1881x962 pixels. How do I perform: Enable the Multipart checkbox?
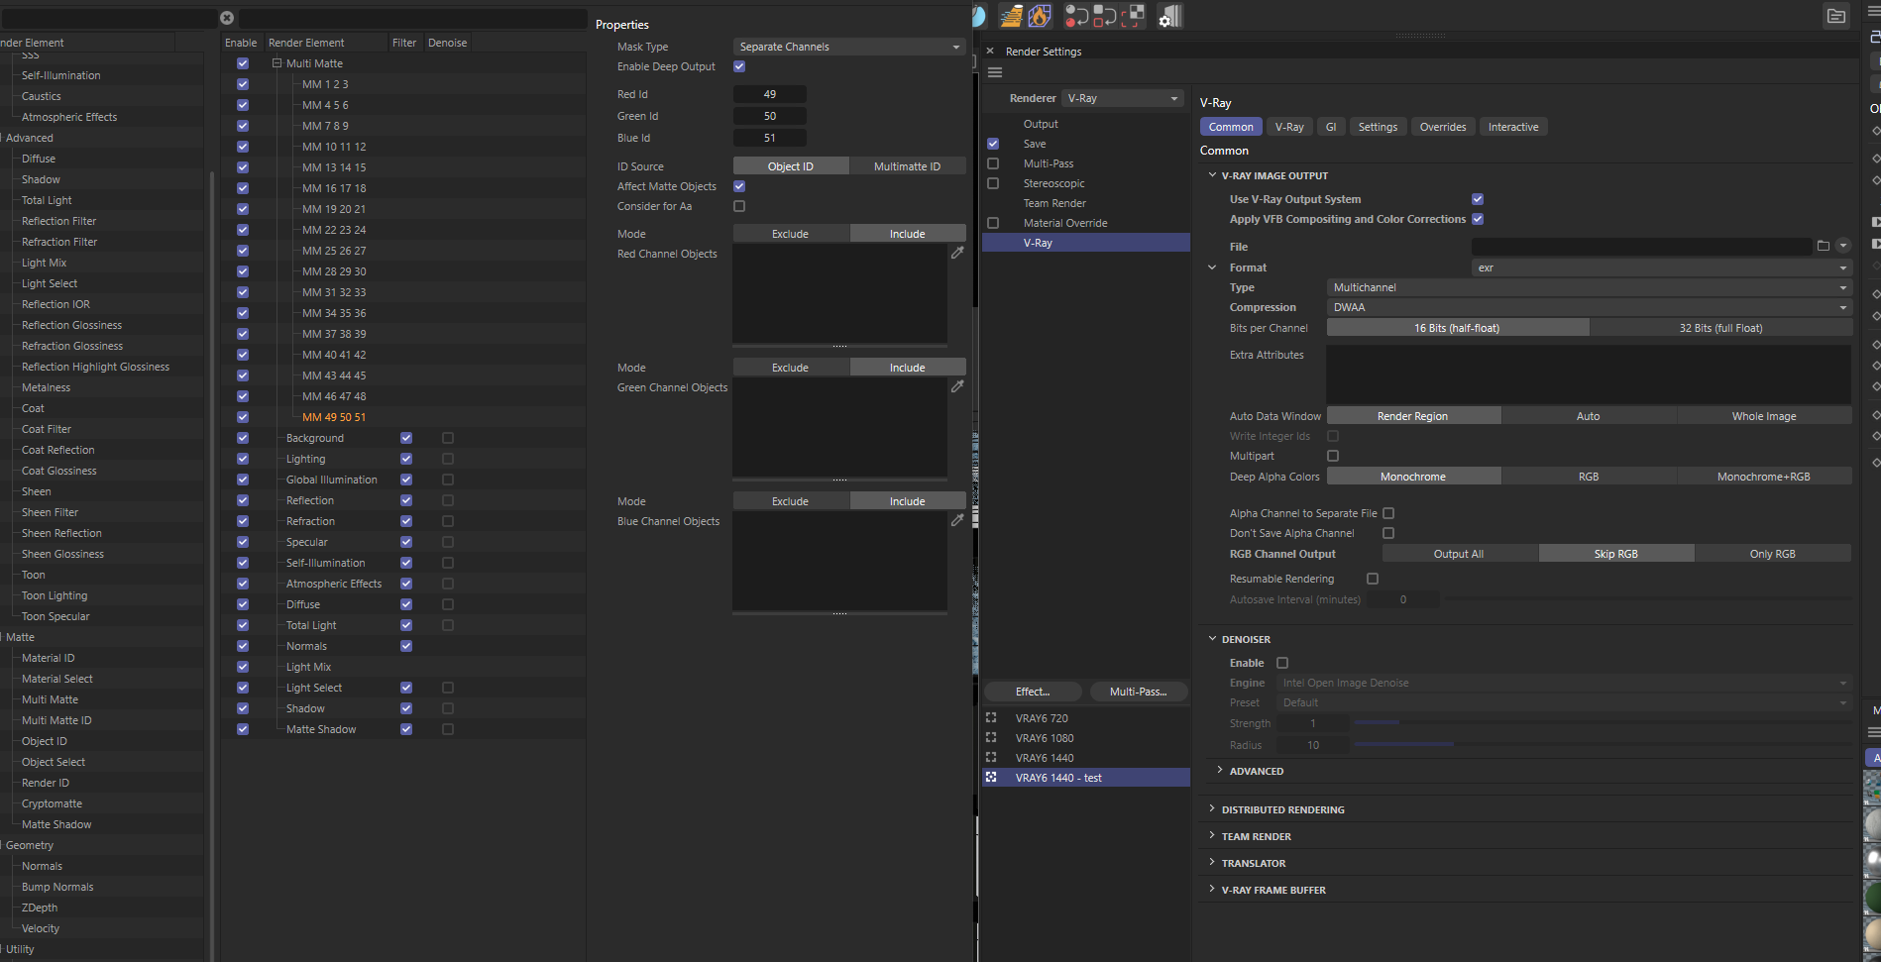[x=1333, y=456]
